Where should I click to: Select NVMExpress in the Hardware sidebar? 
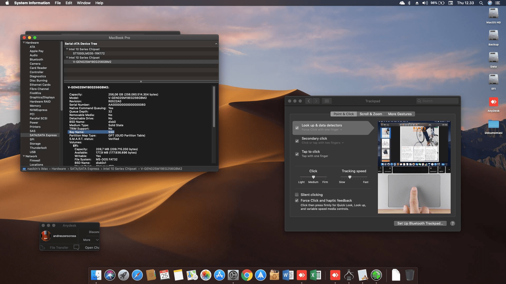tap(38, 110)
